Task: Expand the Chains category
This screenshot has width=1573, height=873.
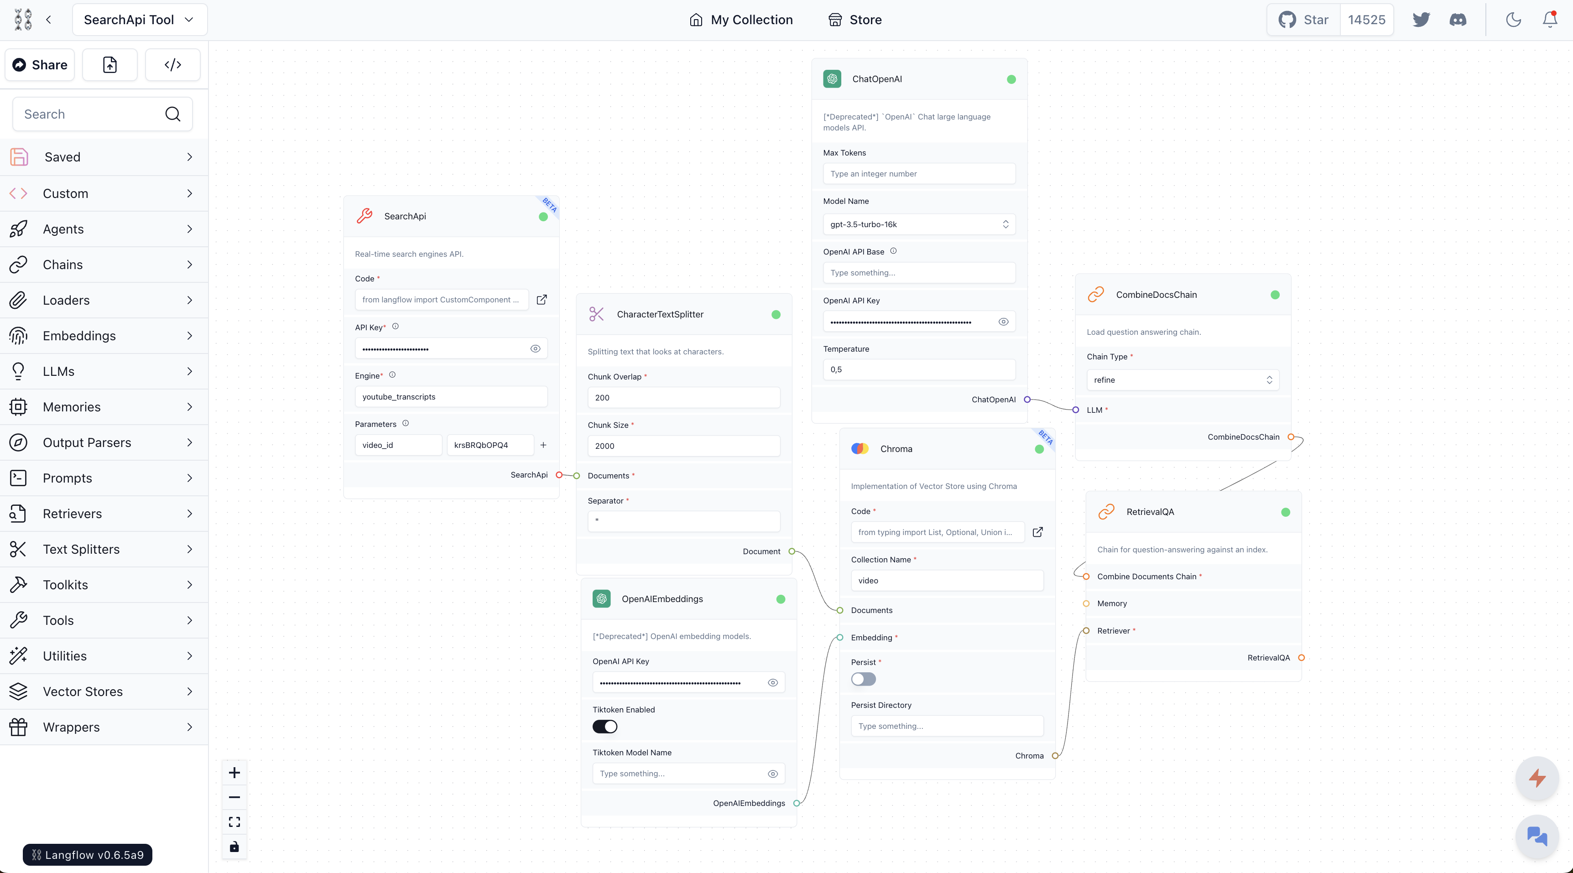Action: click(104, 265)
